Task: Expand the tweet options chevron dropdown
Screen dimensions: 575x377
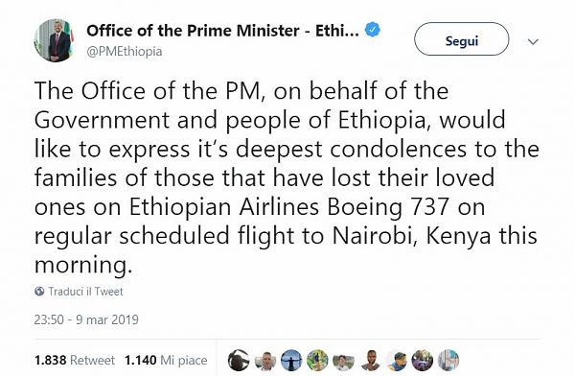Action: pos(533,41)
